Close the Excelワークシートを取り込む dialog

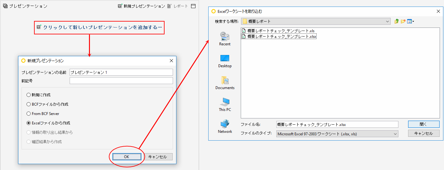pyautogui.click(x=438, y=11)
